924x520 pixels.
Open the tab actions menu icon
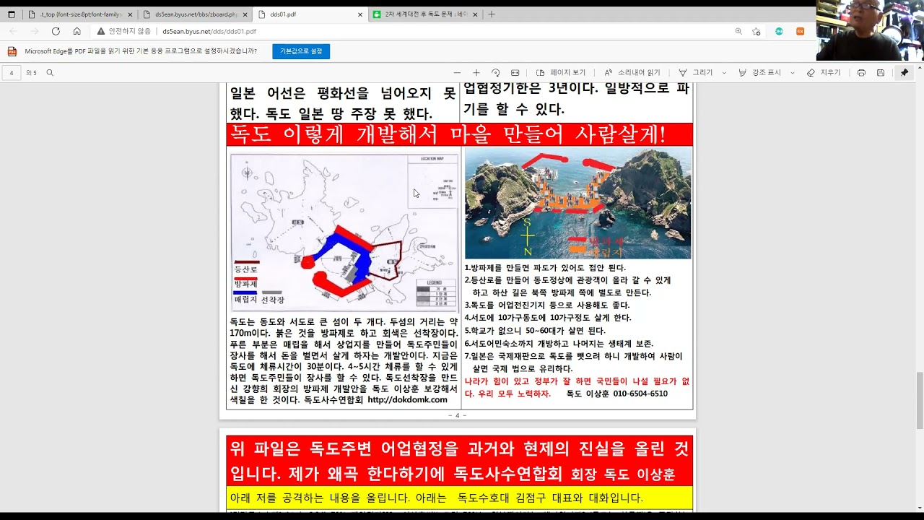pyautogui.click(x=12, y=14)
